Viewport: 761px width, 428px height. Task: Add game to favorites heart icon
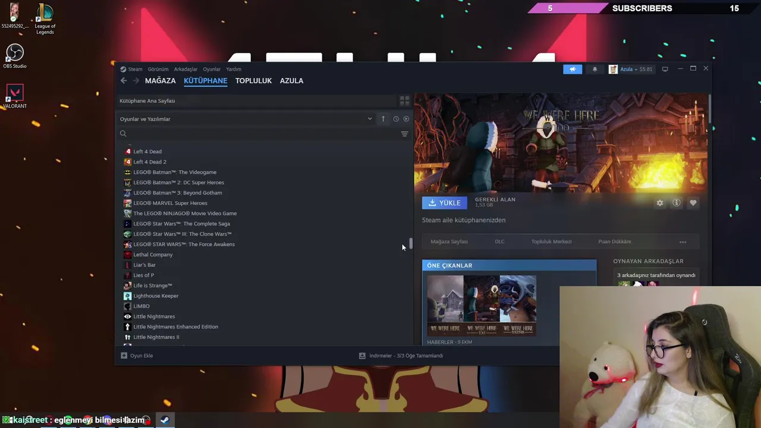coord(693,203)
